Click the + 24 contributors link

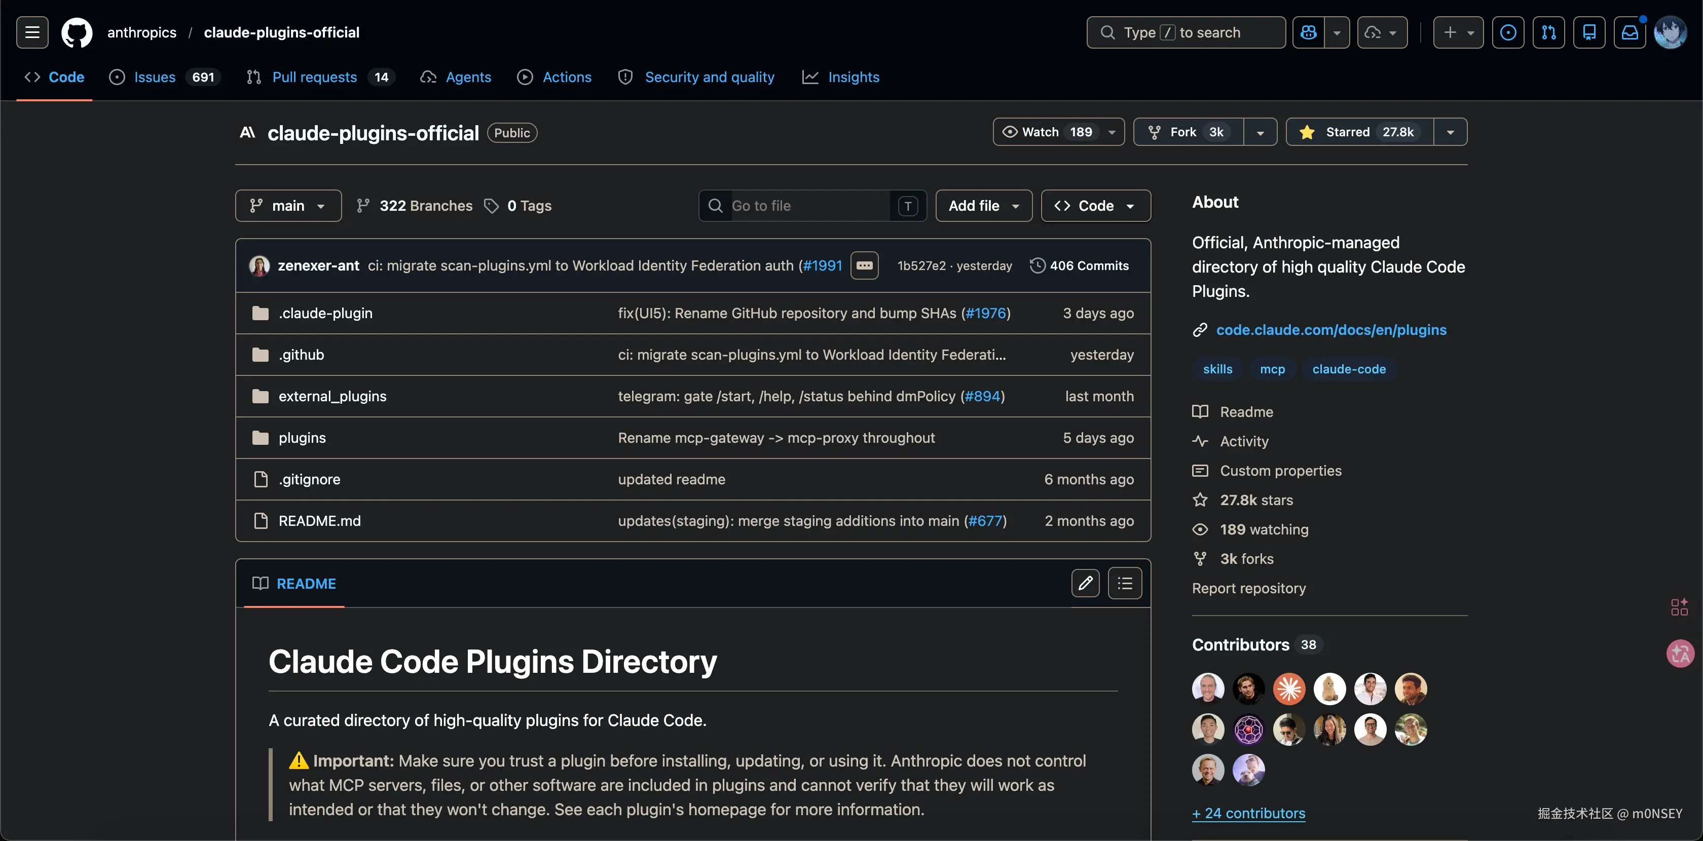pyautogui.click(x=1248, y=813)
